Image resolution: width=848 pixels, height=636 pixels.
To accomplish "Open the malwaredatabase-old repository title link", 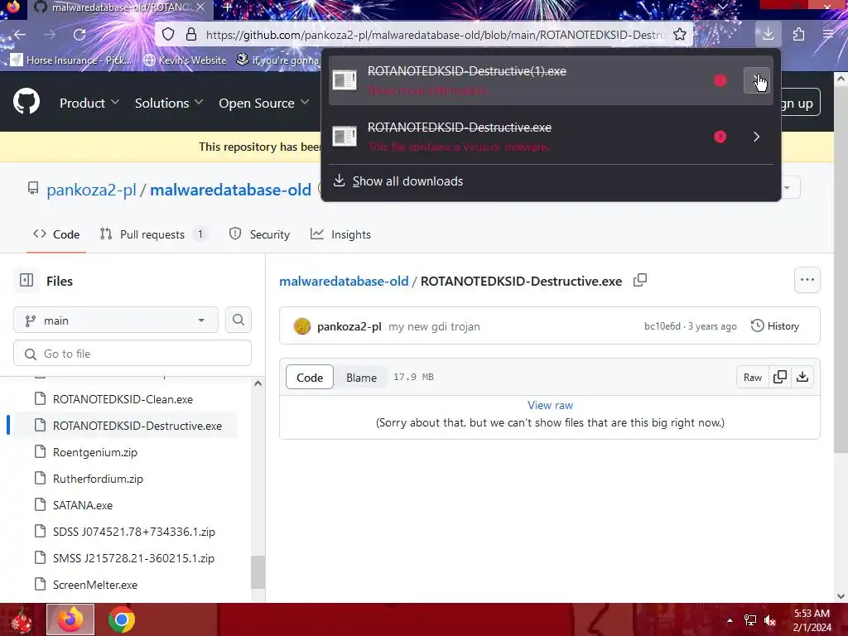I will point(231,190).
